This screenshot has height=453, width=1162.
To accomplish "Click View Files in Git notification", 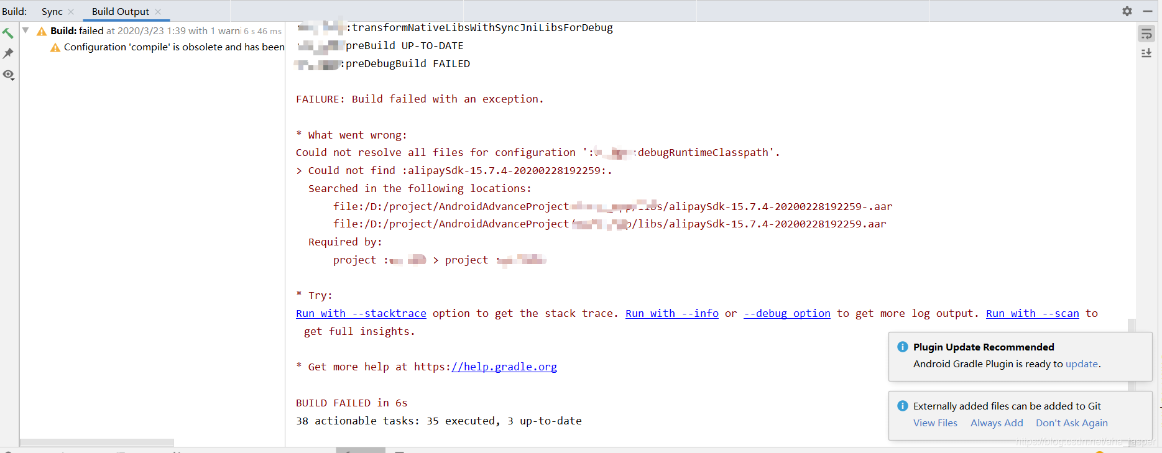I will click(935, 423).
